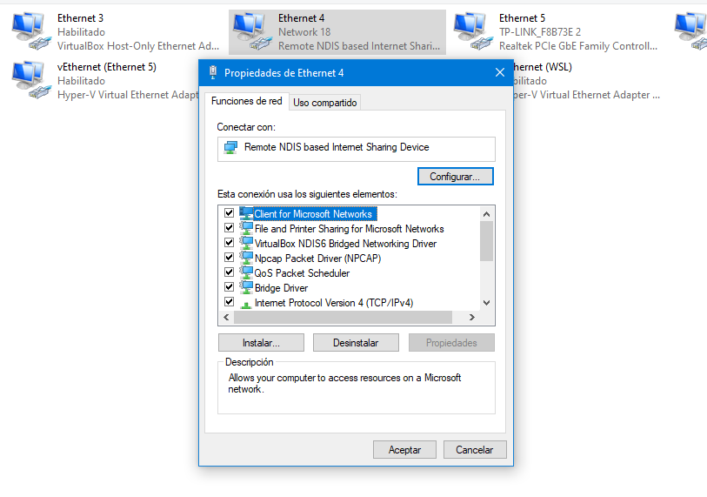Select the Ethernet 5 adapter icon
This screenshot has width=707, height=497.
(x=473, y=31)
